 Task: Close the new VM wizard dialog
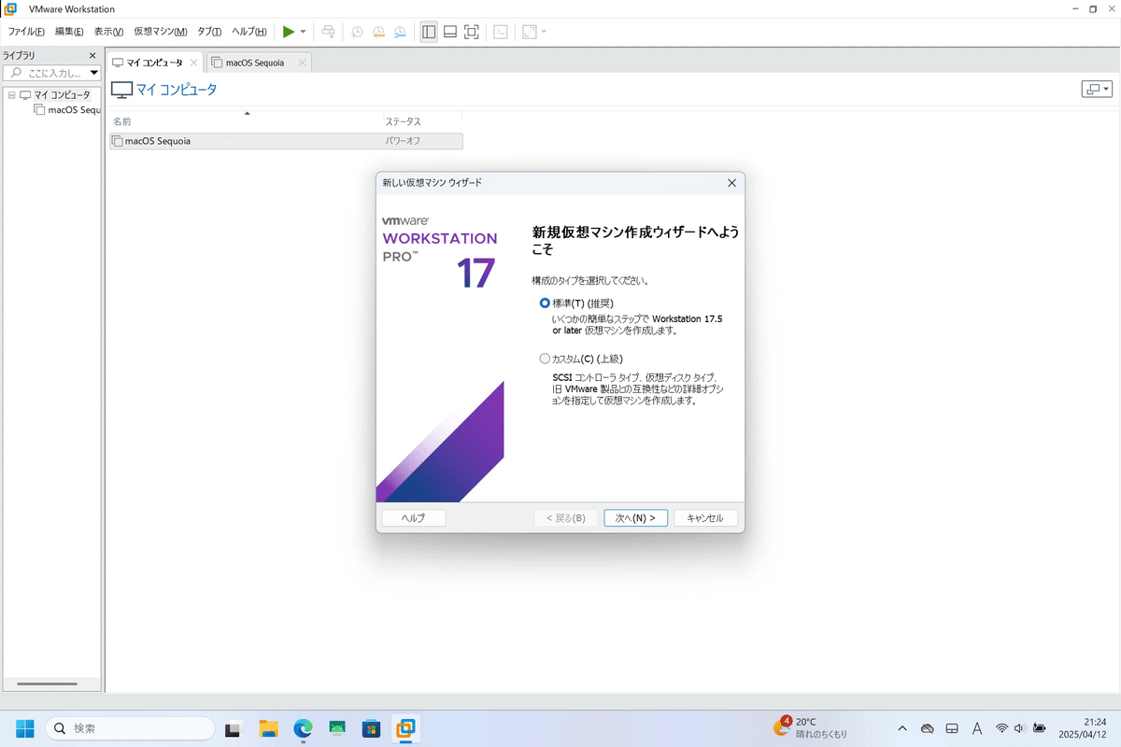tap(731, 183)
